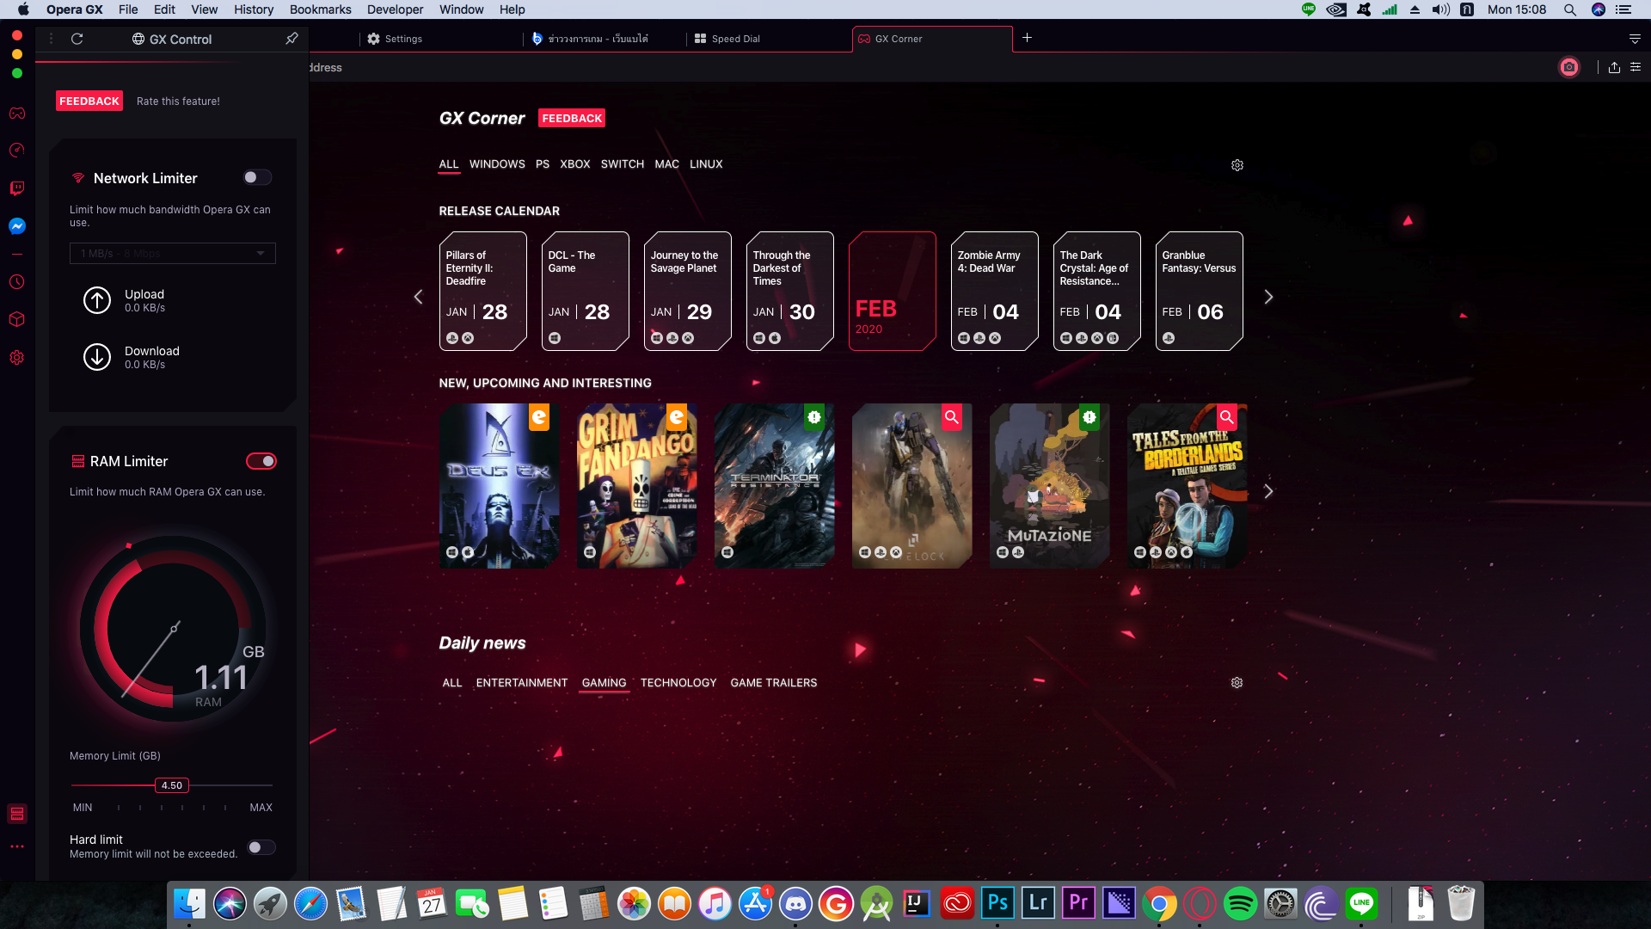Enable the Hard limit switch
This screenshot has height=929, width=1651.
tap(261, 847)
